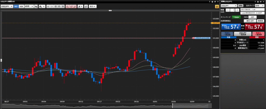Open chart window settings gear icon
Image resolution: width=266 pixels, height=109 pixels.
click(x=212, y=2)
